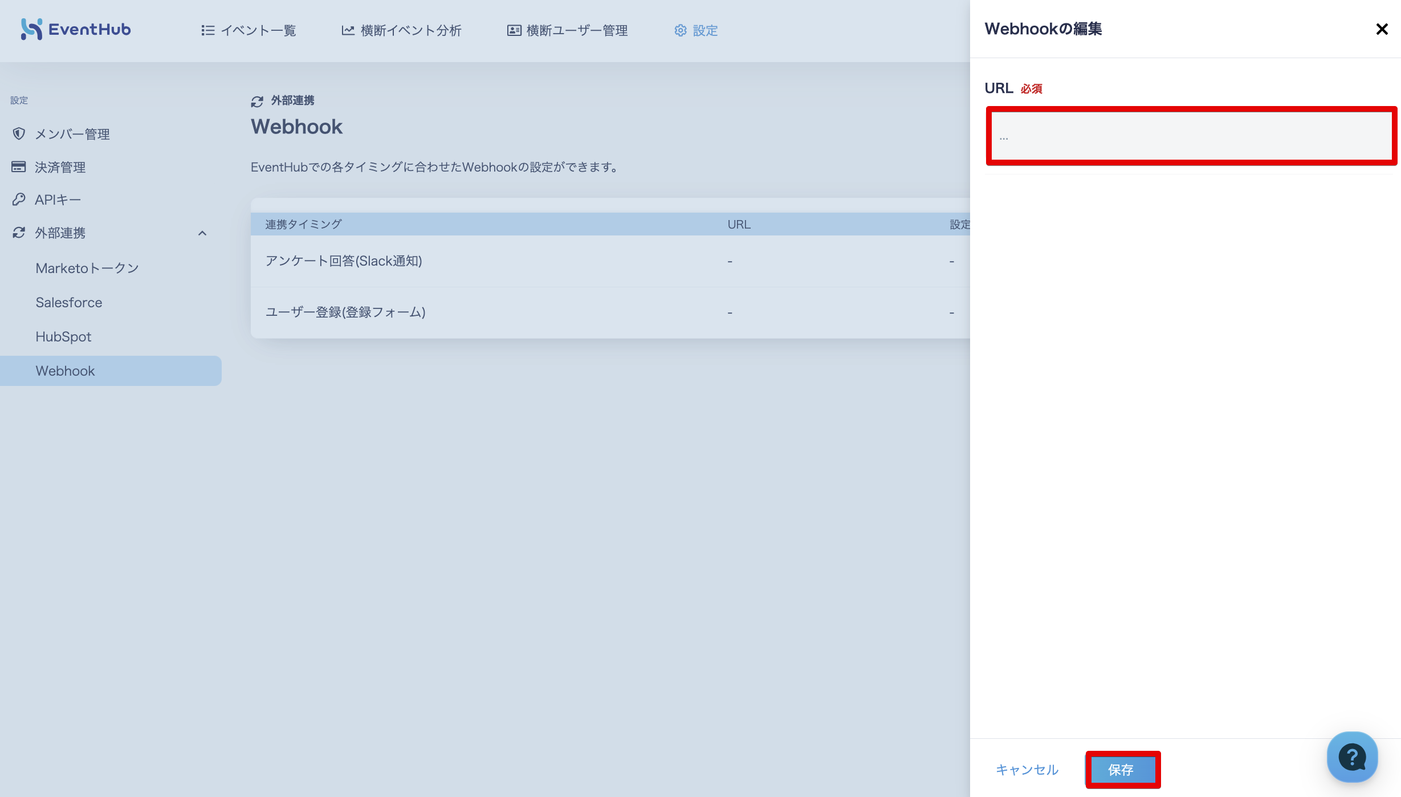This screenshot has width=1401, height=797.
Task: Open 決済管理 in the sidebar
Action: [x=60, y=167]
